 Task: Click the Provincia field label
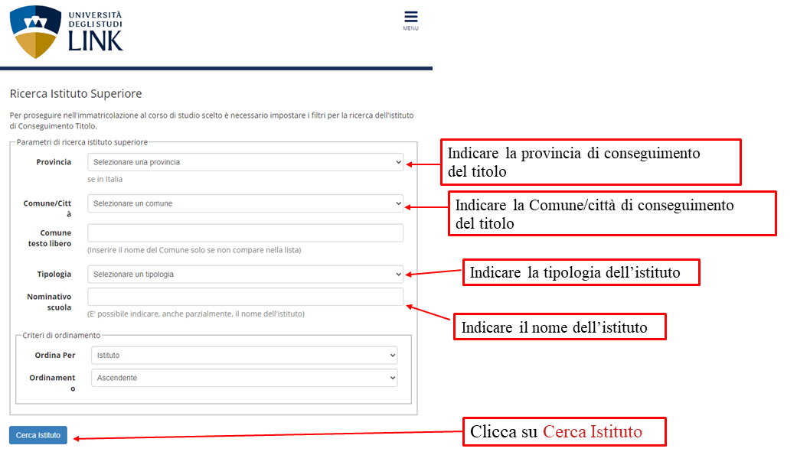tap(54, 162)
